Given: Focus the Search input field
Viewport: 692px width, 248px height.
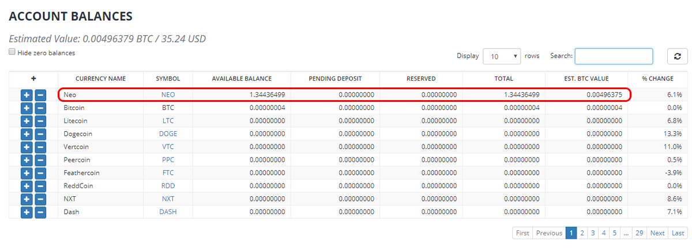Looking at the screenshot, I should [614, 56].
